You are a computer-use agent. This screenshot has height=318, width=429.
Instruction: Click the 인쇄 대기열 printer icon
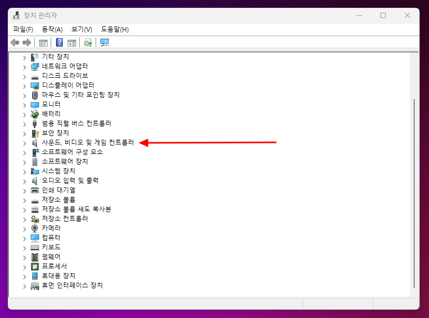[35, 190]
